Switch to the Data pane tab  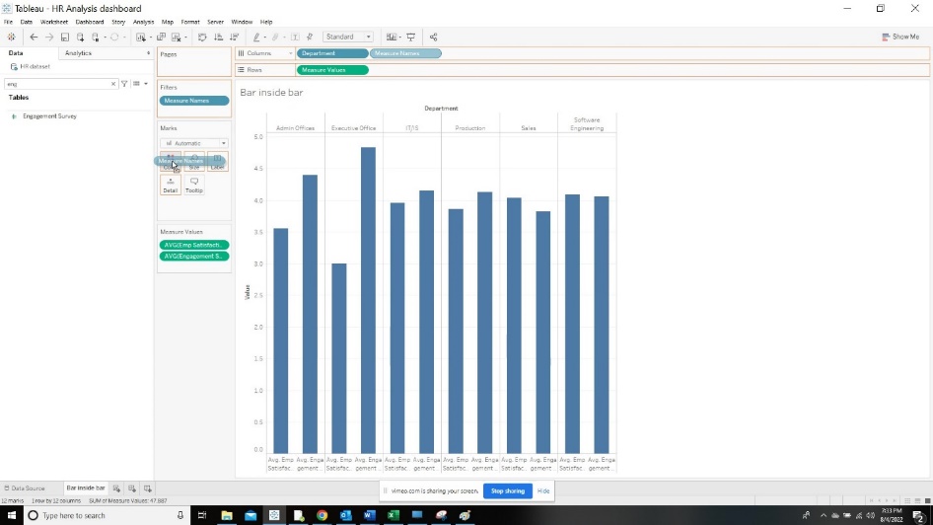pyautogui.click(x=16, y=53)
